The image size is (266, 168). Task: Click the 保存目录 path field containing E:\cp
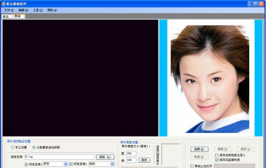point(59,157)
